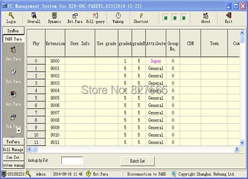Click the Super attribute cell
The width and height of the screenshot is (248, 179).
point(156,61)
